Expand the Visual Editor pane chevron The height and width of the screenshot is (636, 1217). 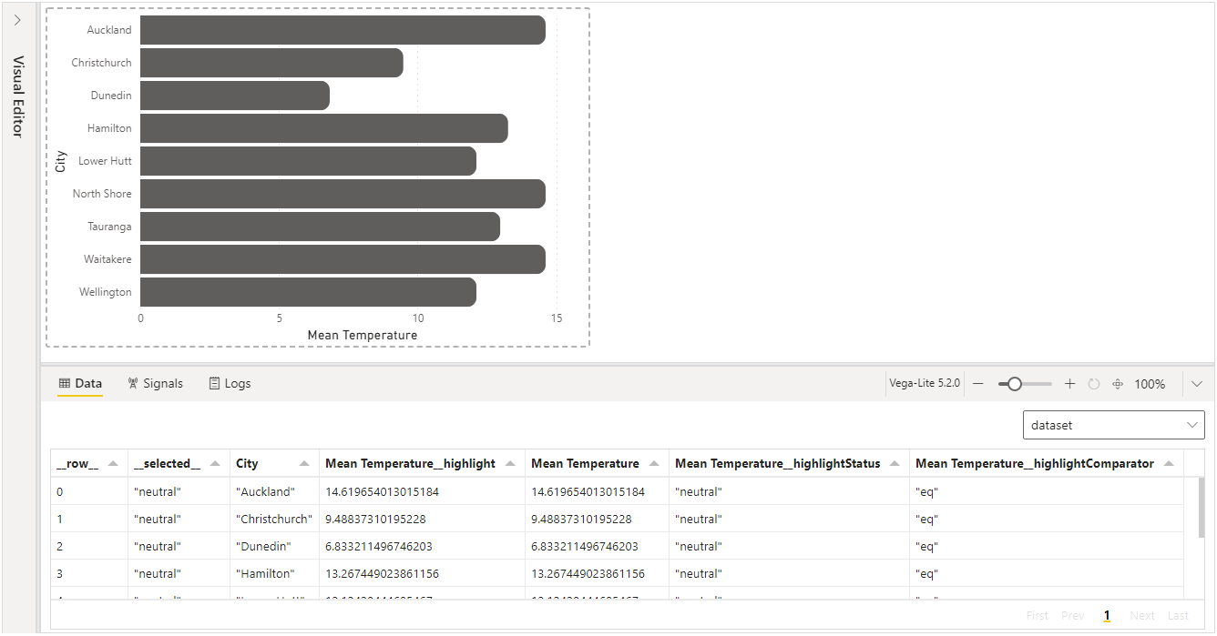coord(17,20)
